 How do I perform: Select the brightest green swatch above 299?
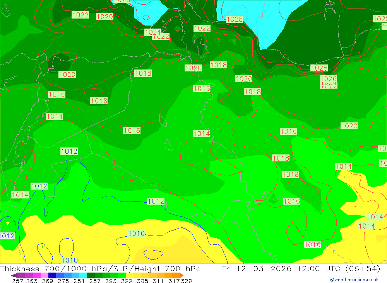coord(122,275)
